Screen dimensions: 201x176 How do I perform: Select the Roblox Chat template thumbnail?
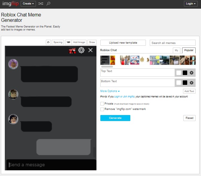click(x=105, y=60)
